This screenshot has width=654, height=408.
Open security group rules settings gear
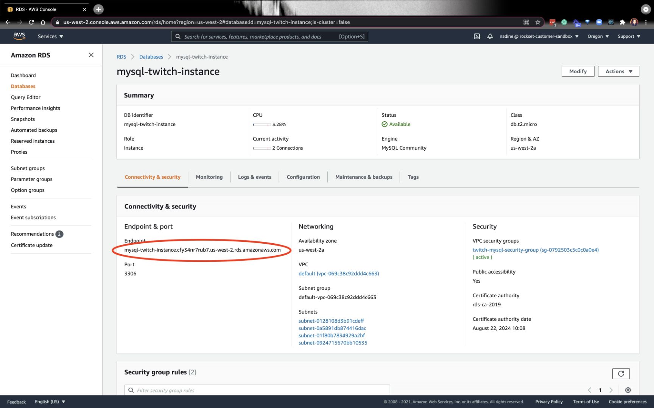tap(628, 390)
